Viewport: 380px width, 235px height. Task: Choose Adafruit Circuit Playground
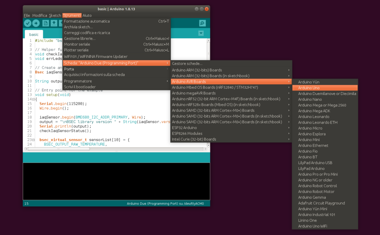(x=325, y=203)
